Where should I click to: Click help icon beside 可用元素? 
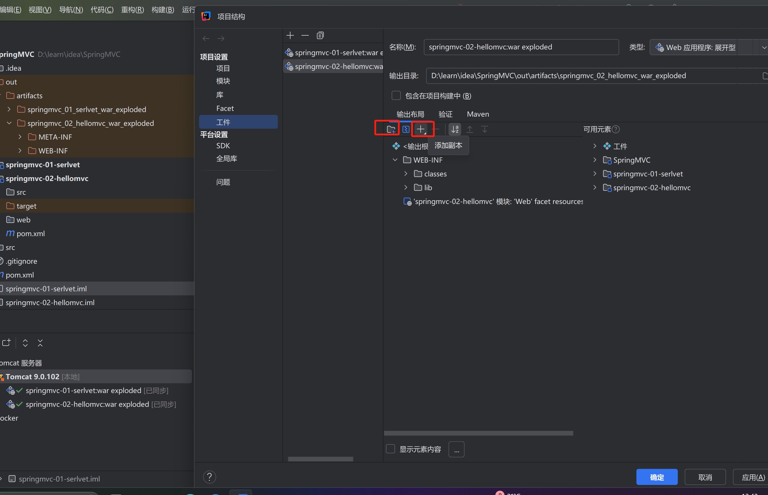click(x=616, y=129)
